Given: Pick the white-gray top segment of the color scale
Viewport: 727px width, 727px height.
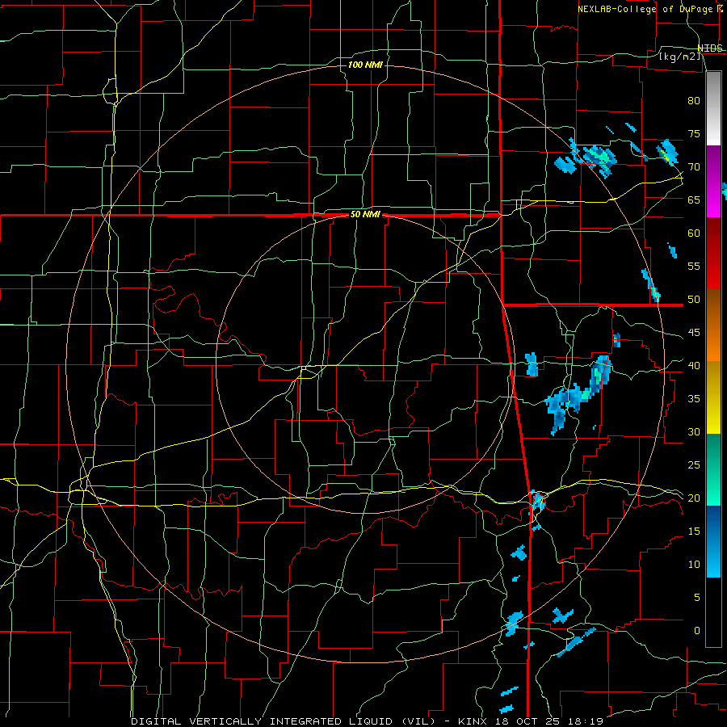Looking at the screenshot, I should tap(713, 108).
